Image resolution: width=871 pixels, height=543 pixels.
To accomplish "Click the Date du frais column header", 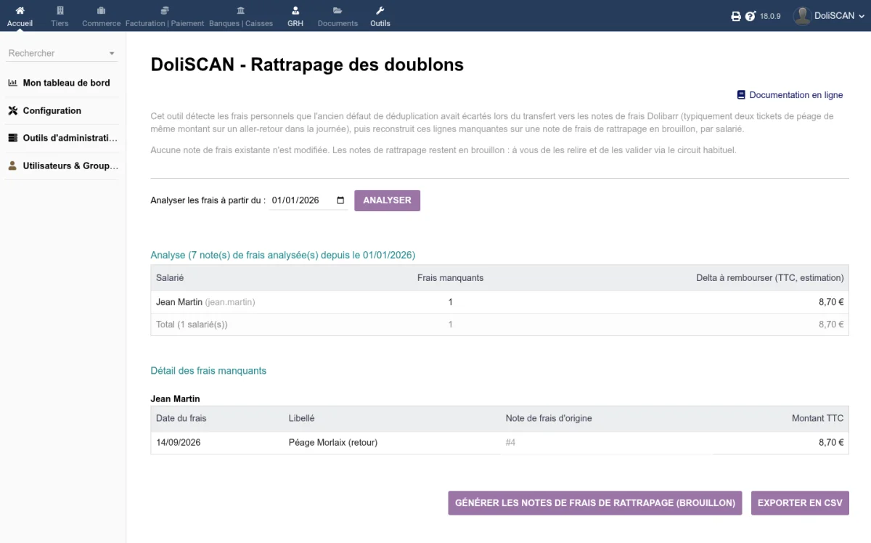I will tap(181, 418).
